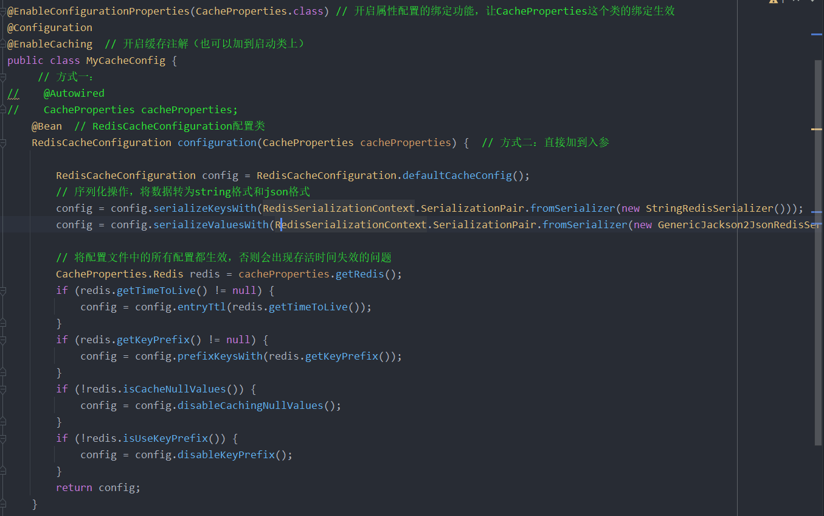
Task: Click the @EnableConfigurationProperties annotation
Action: point(99,11)
